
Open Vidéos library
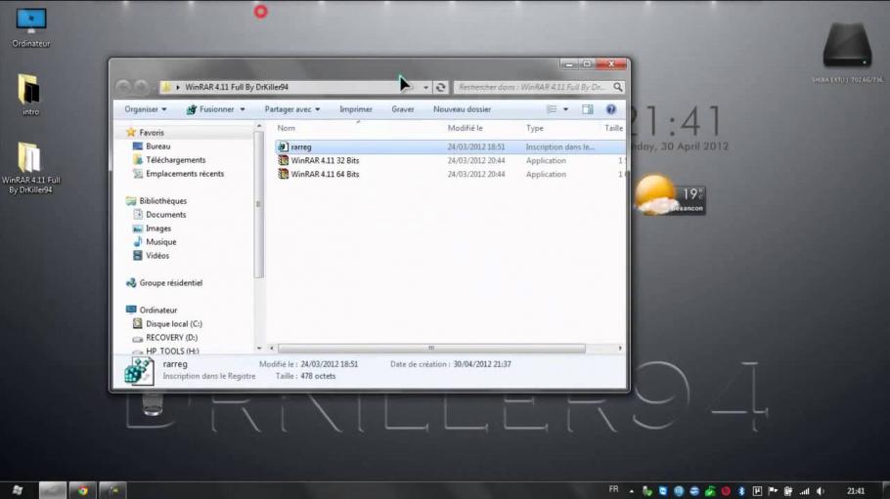pos(157,255)
